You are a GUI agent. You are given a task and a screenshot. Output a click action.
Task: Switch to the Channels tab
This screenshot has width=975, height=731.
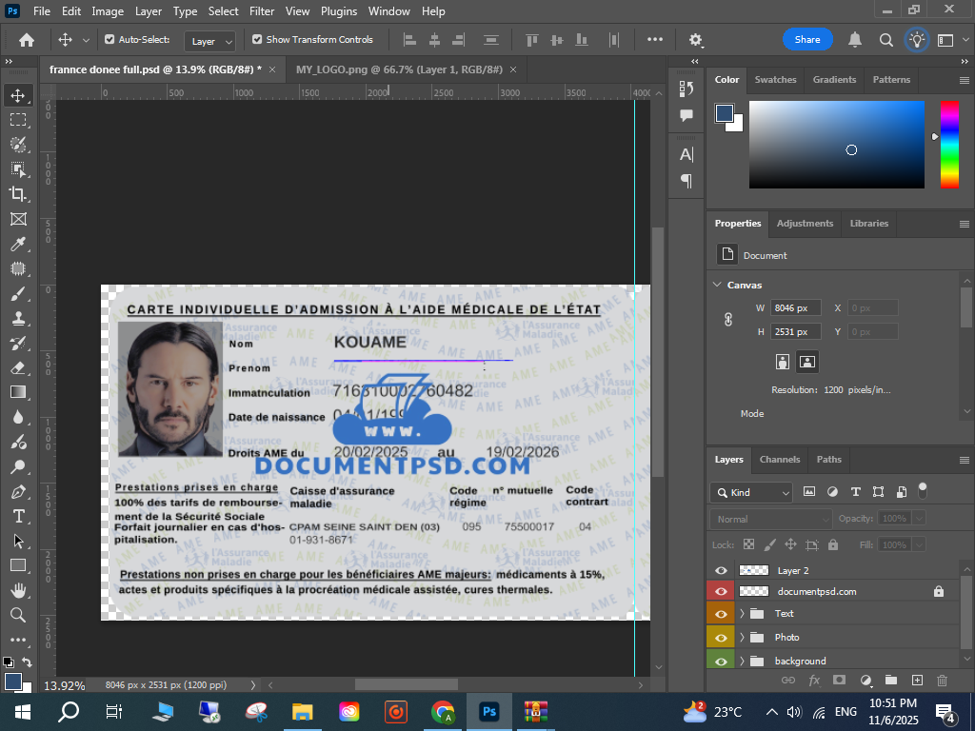[x=779, y=460]
